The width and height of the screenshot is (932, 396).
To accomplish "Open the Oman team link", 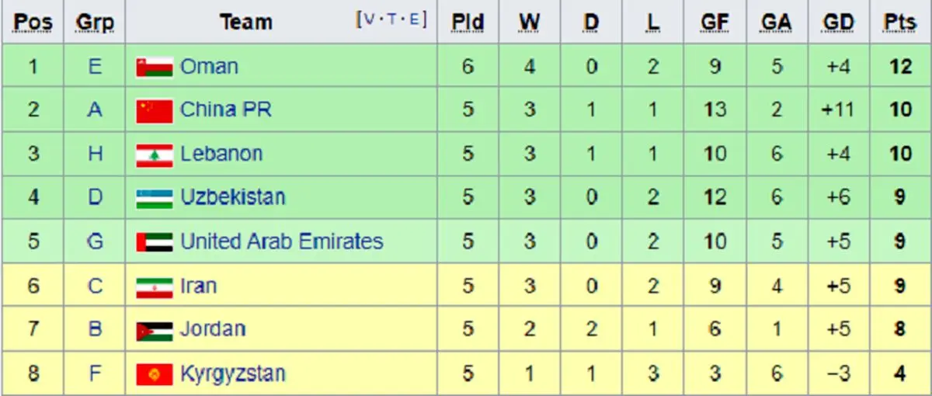I will point(209,67).
